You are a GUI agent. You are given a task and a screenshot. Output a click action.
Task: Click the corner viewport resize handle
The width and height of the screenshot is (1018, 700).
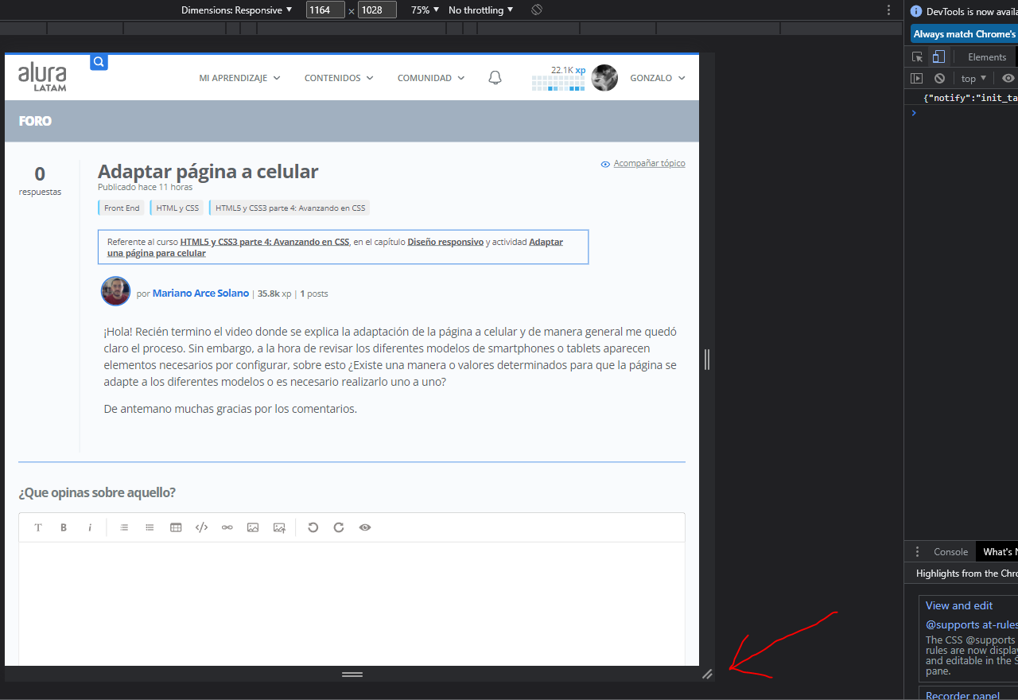[707, 674]
